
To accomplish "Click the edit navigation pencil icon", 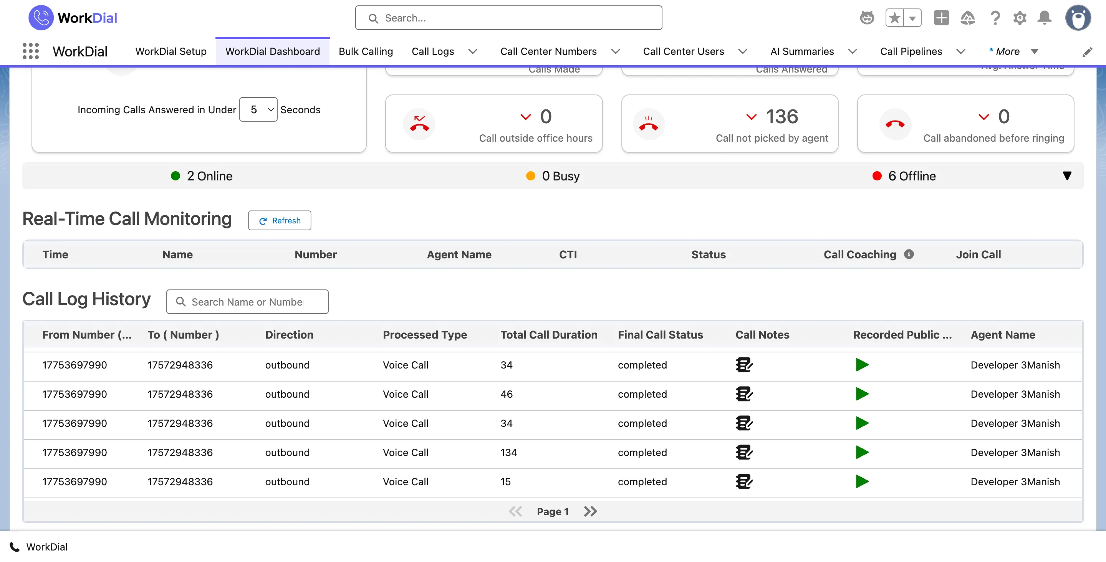I will pos(1087,52).
